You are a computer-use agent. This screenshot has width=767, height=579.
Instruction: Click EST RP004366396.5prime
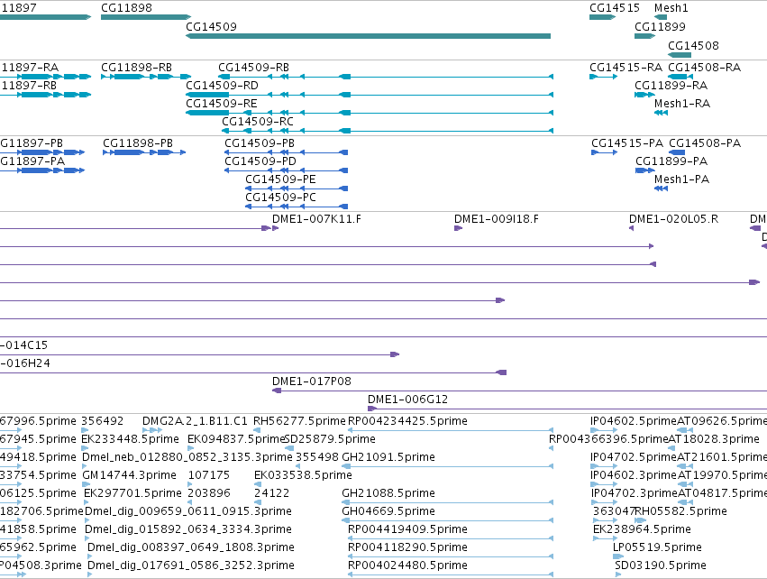pos(552,448)
